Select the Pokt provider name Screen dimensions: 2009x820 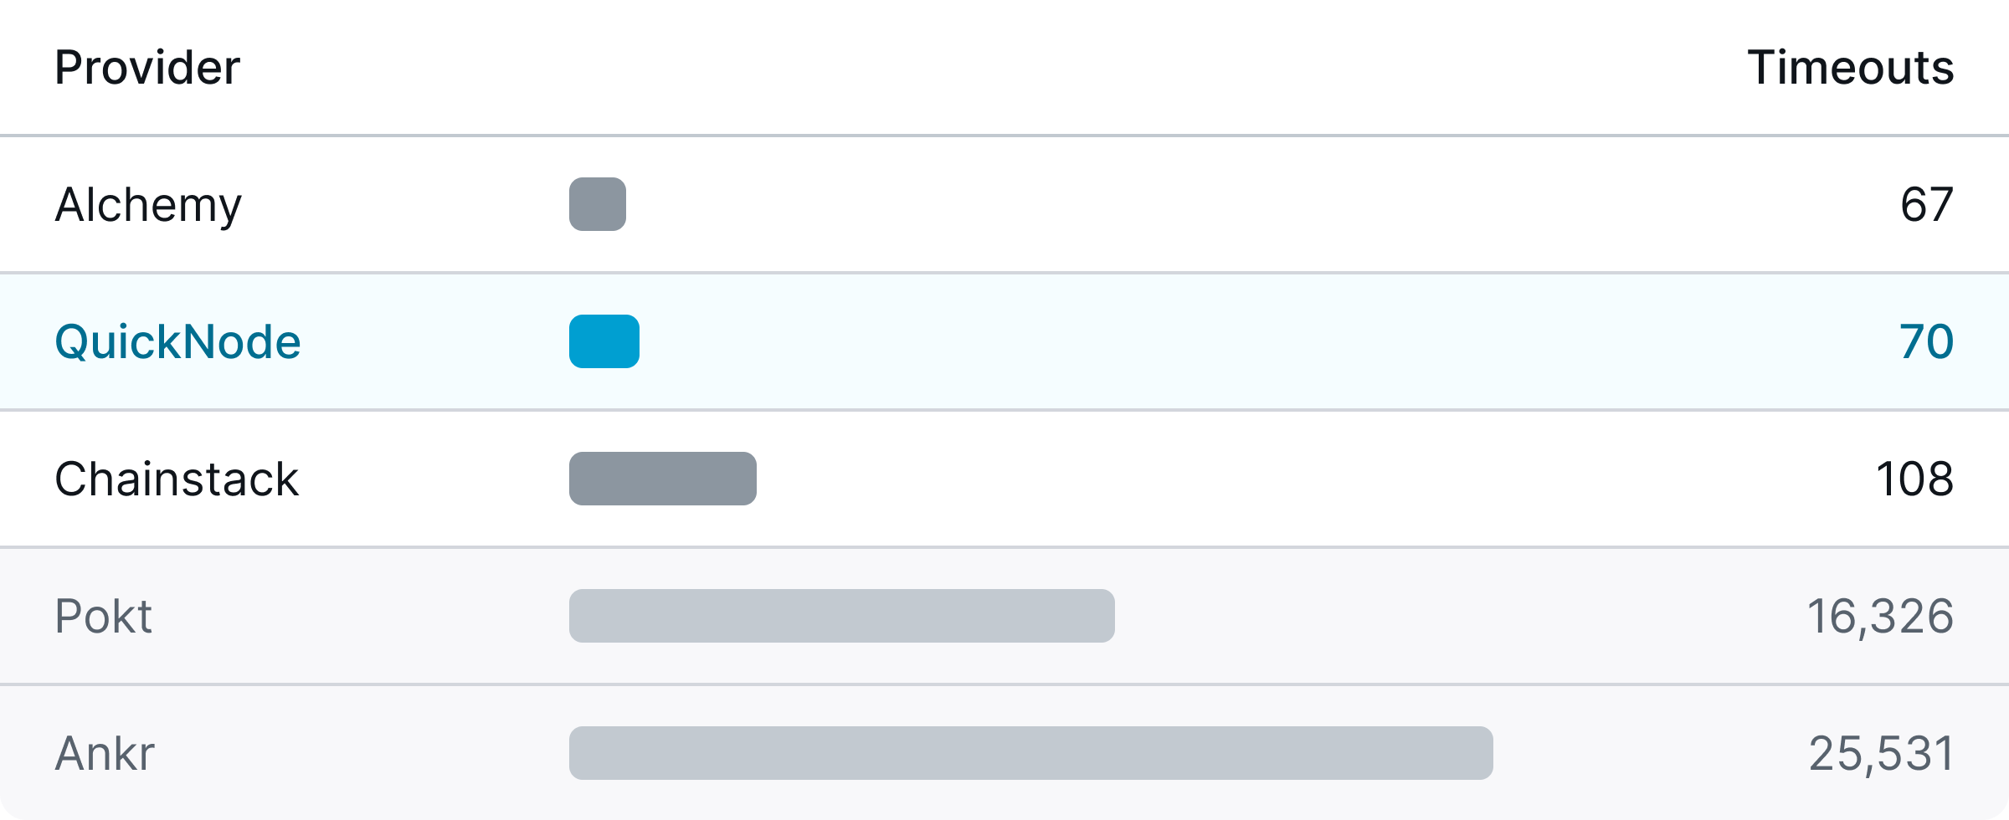click(104, 617)
